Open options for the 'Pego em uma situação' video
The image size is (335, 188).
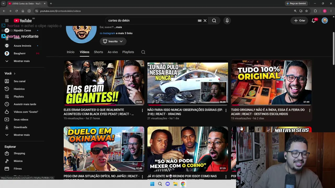(142, 177)
